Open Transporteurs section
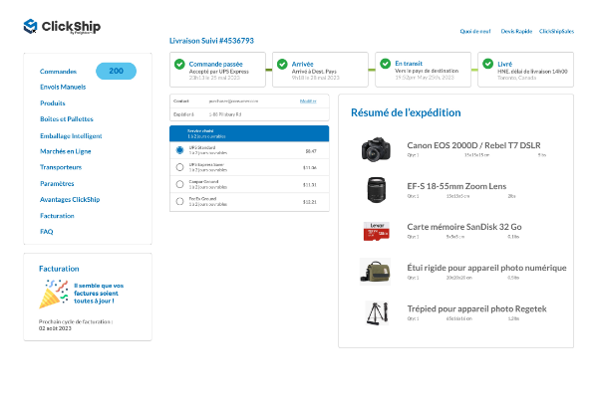This screenshot has width=598, height=403. (x=61, y=167)
